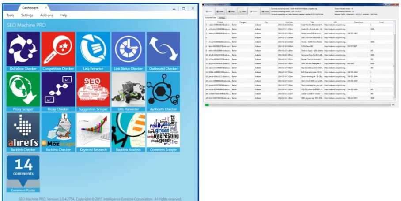Open the Comment Scraper tile

(163, 132)
